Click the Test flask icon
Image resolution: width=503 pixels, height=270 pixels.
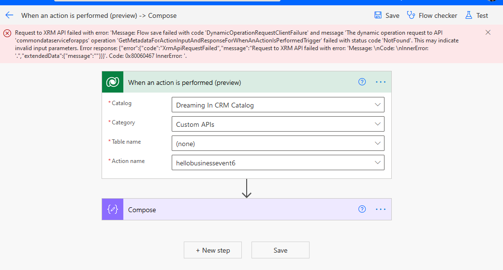pyautogui.click(x=469, y=15)
